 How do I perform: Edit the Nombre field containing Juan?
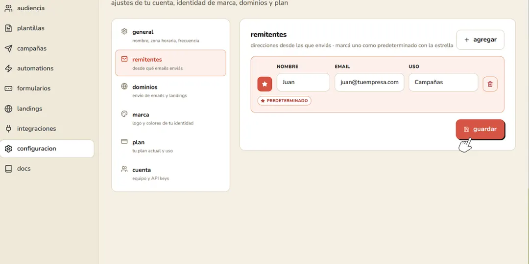[x=303, y=82]
